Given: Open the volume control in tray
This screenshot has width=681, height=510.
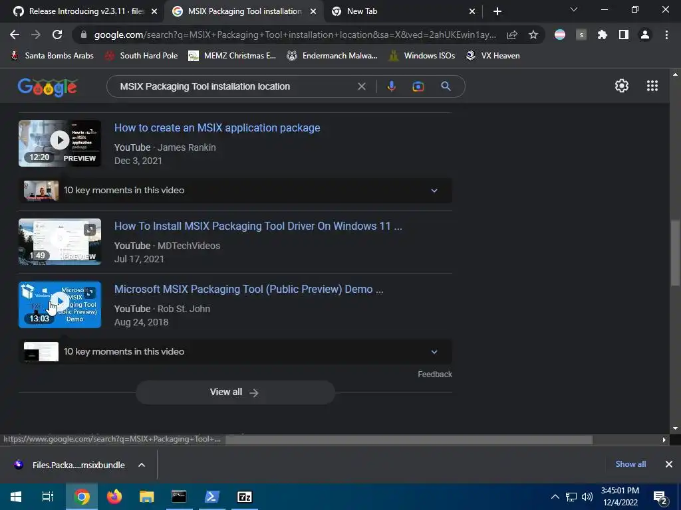Looking at the screenshot, I should pos(587,497).
